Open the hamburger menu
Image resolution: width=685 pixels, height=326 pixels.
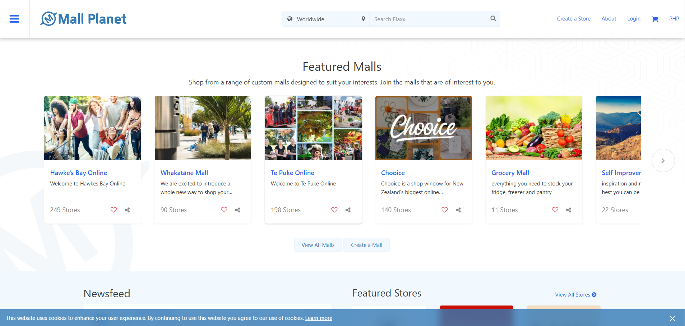pos(14,19)
